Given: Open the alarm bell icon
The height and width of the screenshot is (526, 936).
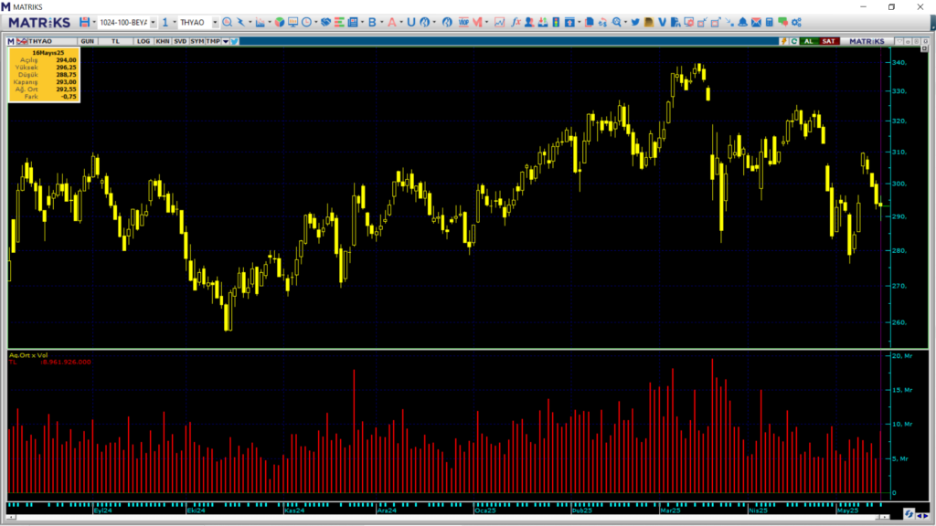Looking at the screenshot, I should (743, 22).
